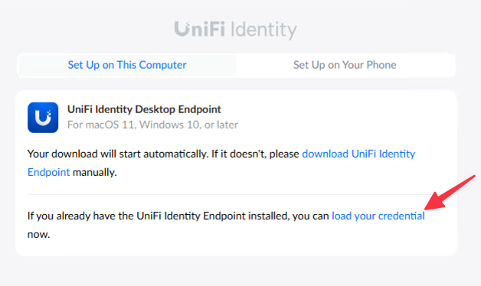Viewport: 481px width, 286px height.
Task: Click the Your download will start automatically text
Action: 118,154
